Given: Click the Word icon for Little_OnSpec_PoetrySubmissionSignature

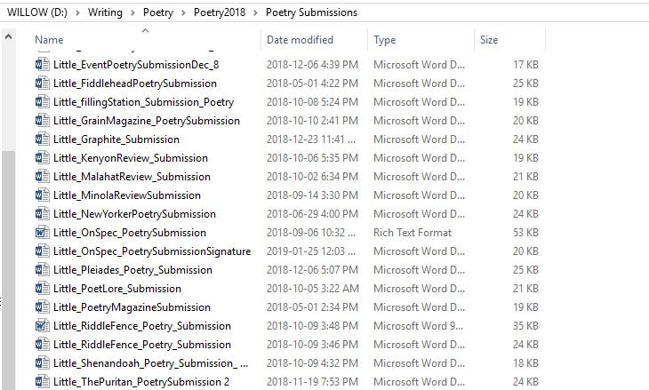Looking at the screenshot, I should coord(42,251).
